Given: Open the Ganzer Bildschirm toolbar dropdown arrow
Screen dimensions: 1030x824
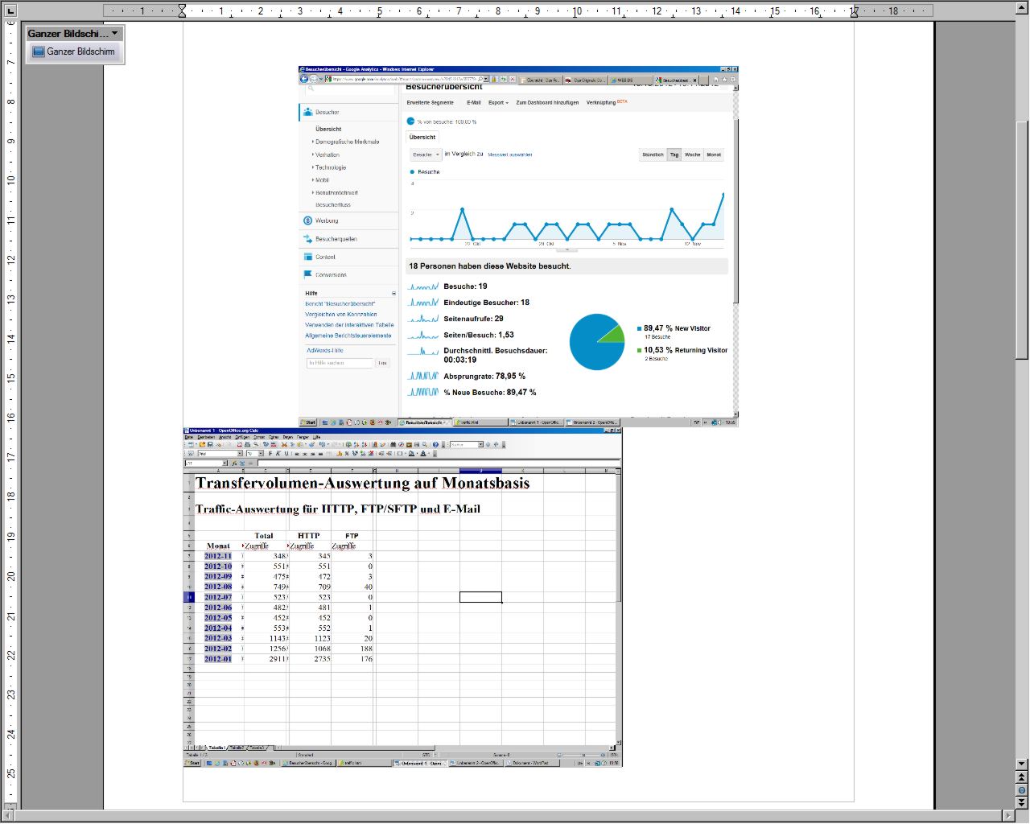Looking at the screenshot, I should (x=115, y=33).
